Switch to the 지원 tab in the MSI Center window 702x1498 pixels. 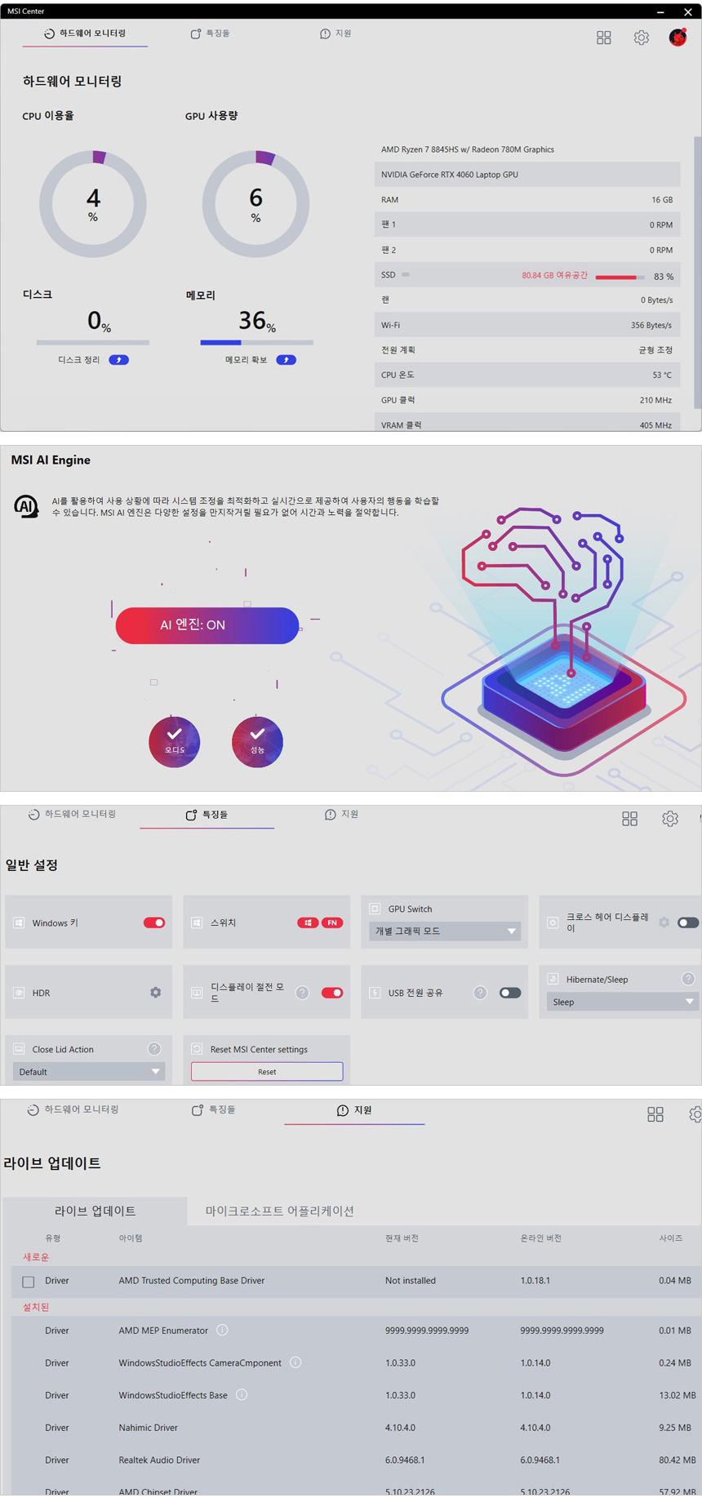[335, 33]
